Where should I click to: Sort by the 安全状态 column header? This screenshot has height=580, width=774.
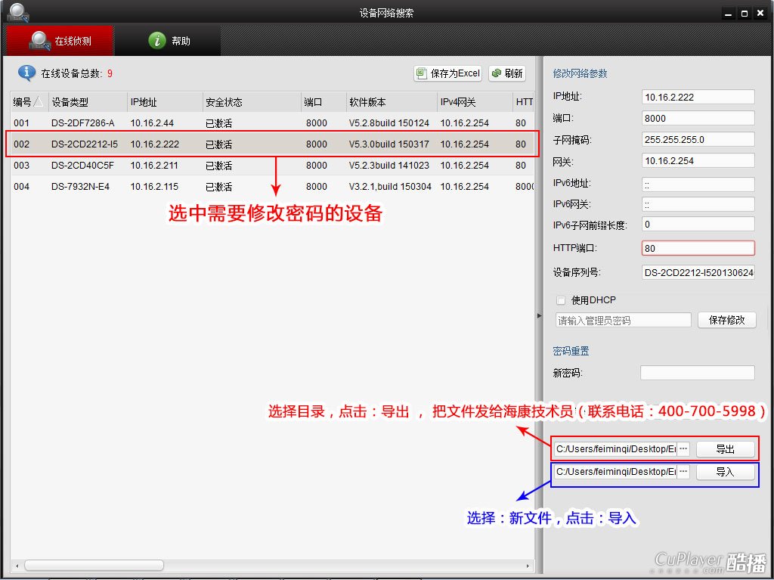(x=224, y=102)
